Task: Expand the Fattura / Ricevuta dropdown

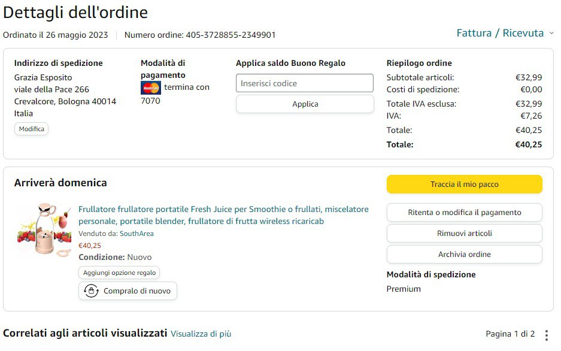Action: [x=500, y=33]
